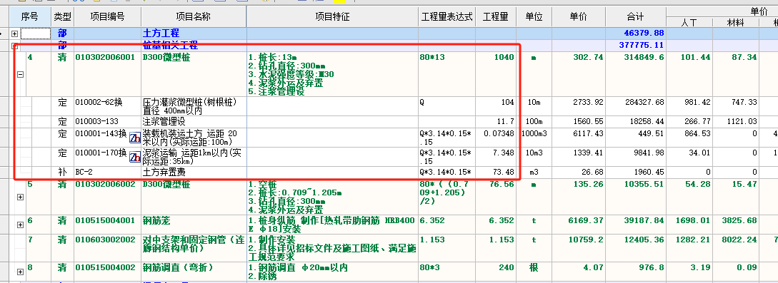Select the 工程量表达式 column header
This screenshot has height=283, width=778.
click(x=447, y=17)
